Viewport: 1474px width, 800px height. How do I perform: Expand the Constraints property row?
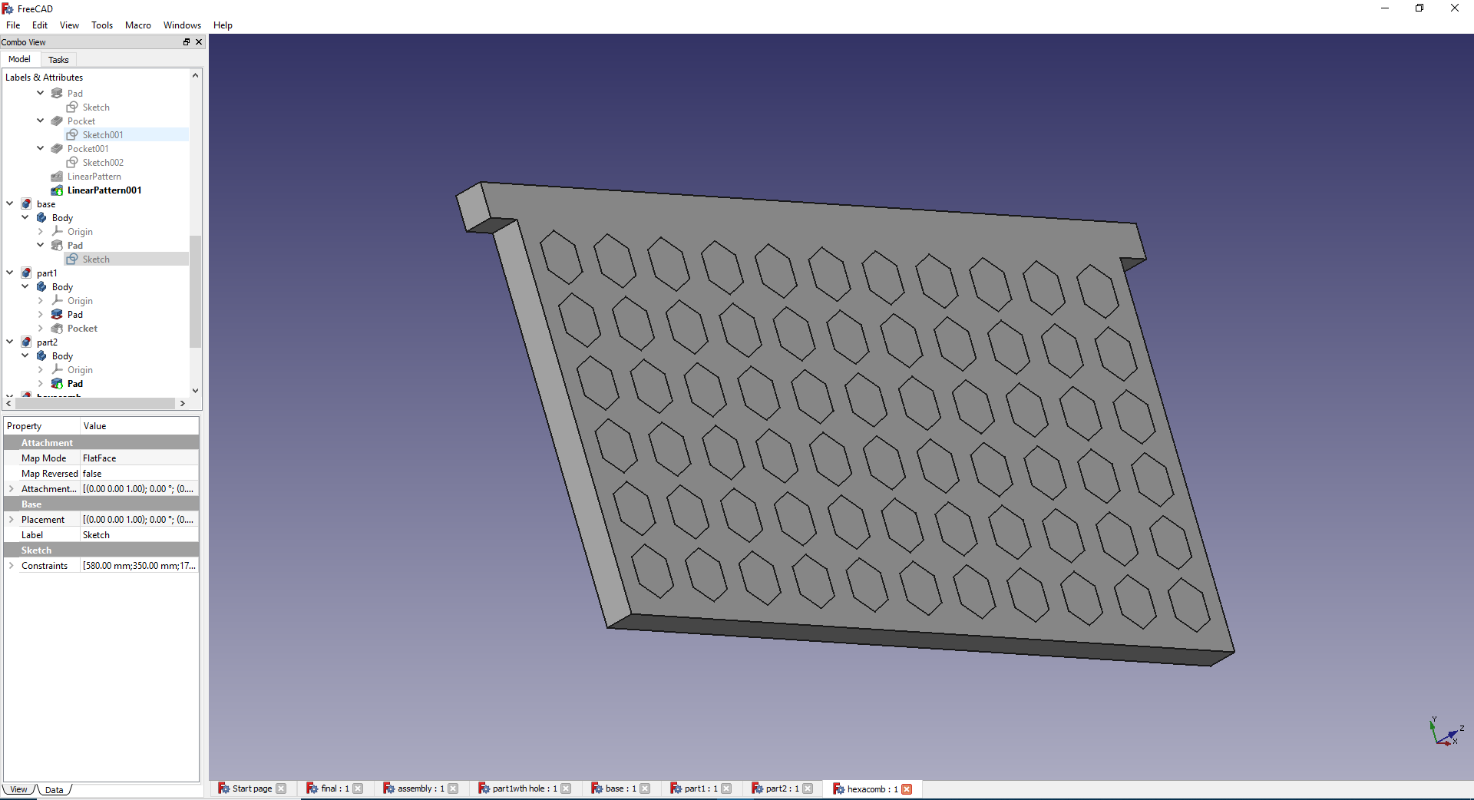(x=12, y=566)
